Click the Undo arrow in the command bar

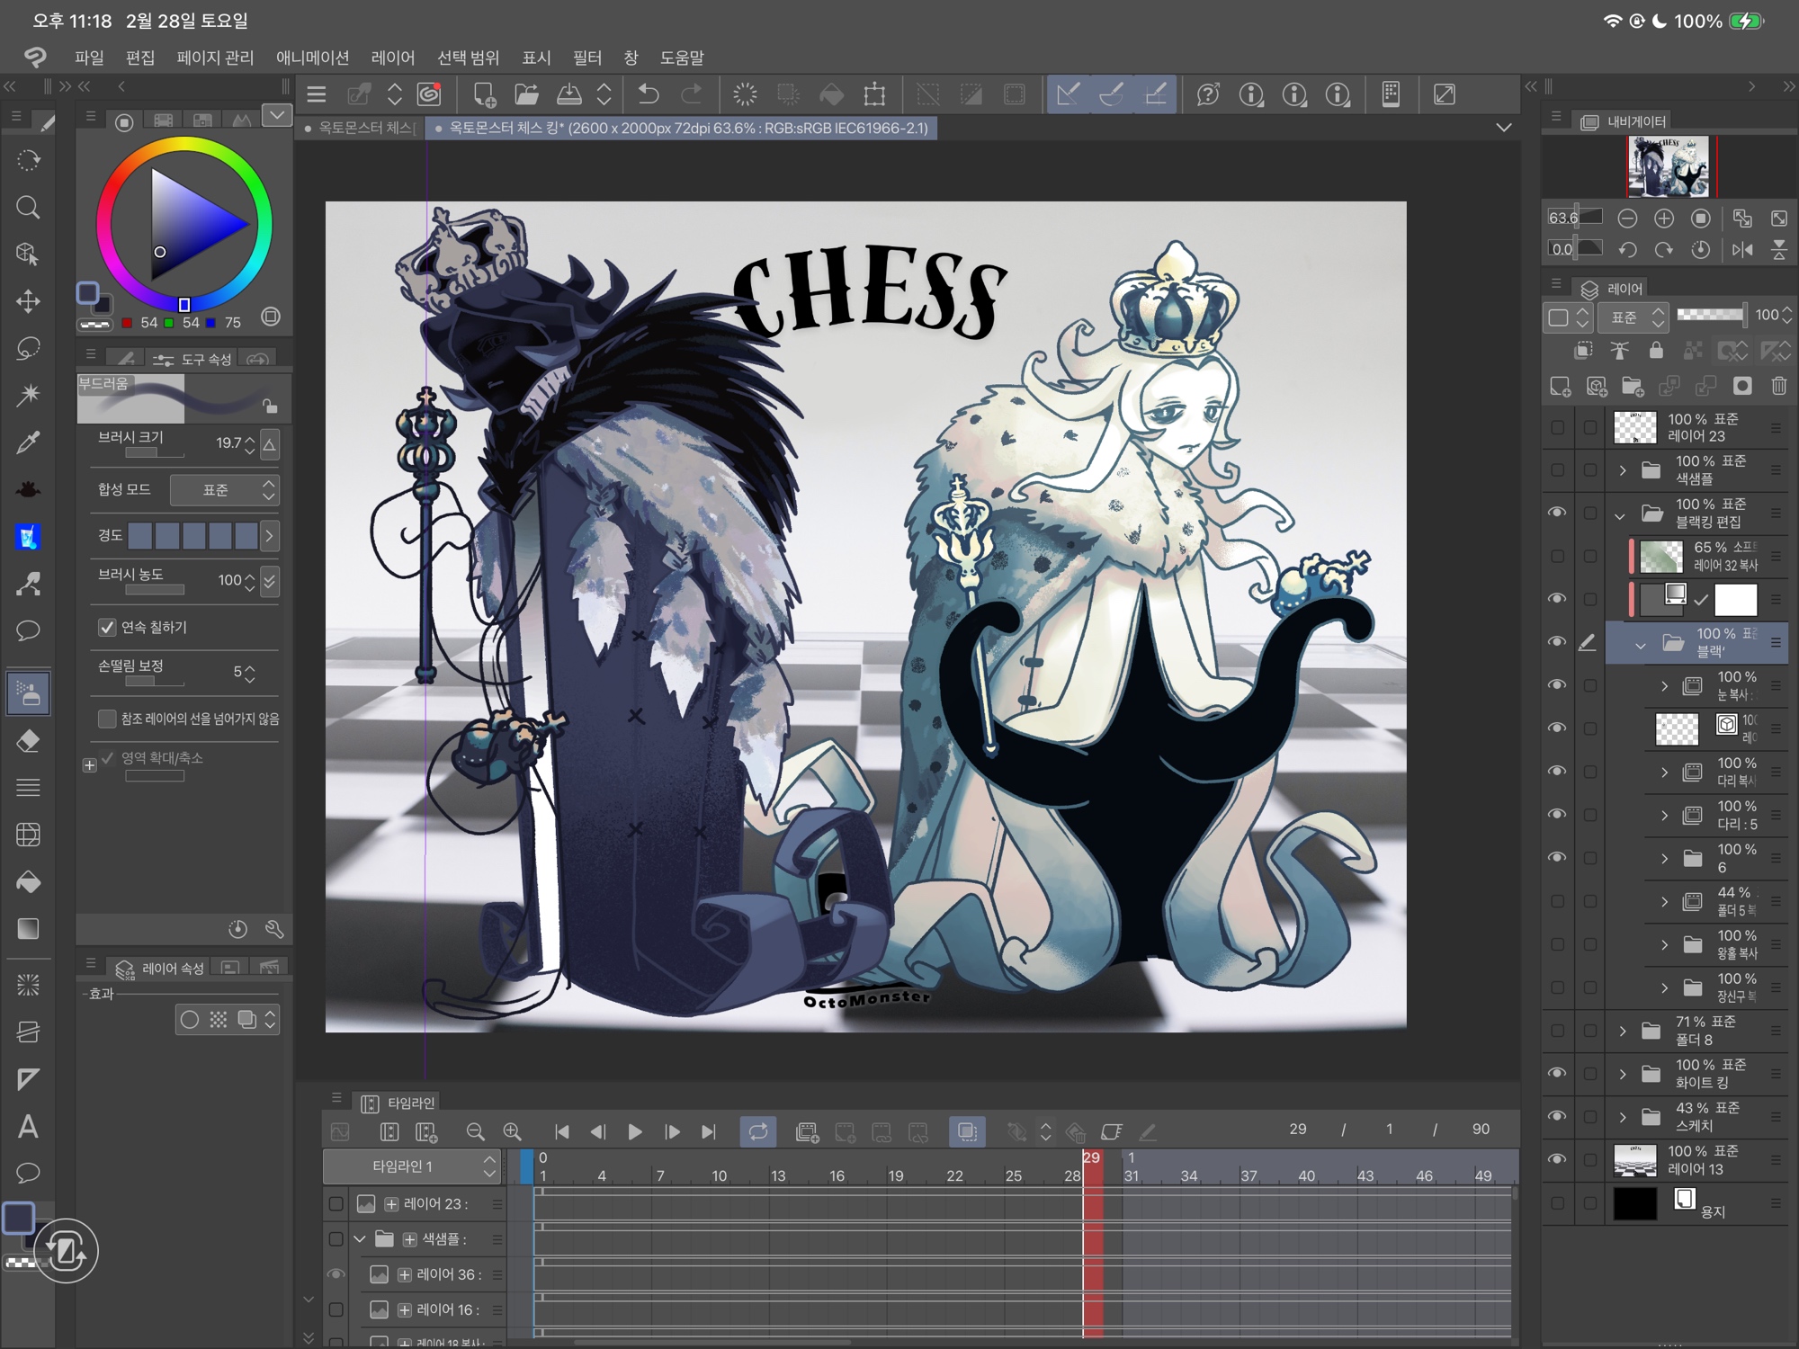click(648, 94)
